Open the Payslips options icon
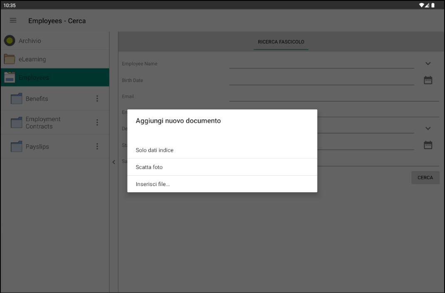Image resolution: width=445 pixels, height=293 pixels. click(97, 146)
